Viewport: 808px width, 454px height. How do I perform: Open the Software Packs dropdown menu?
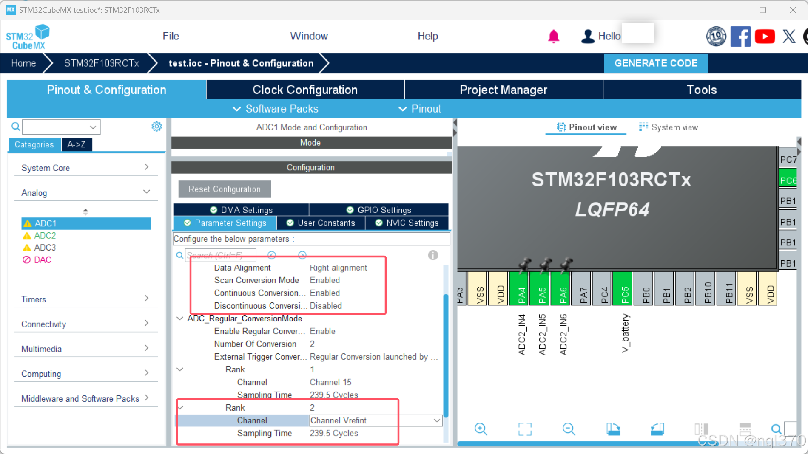[275, 109]
